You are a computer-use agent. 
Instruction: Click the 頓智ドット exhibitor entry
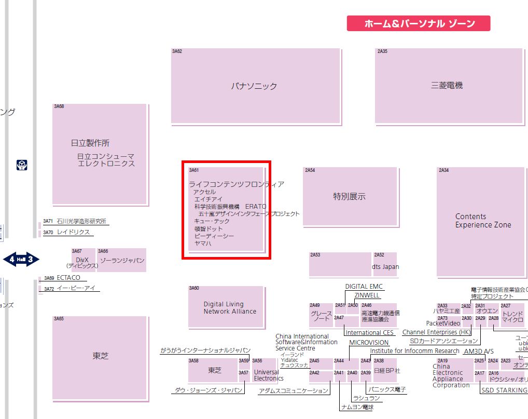point(209,228)
